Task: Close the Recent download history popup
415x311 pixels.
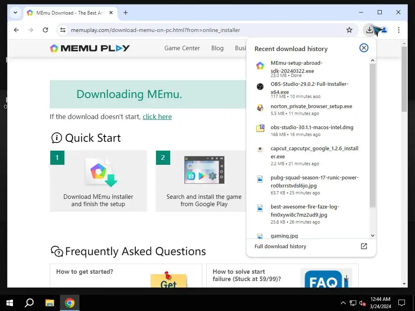Action: [364, 48]
